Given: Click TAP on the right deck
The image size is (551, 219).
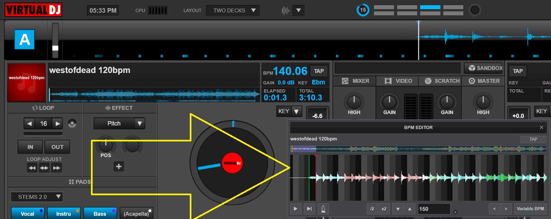Looking at the screenshot, I should coord(518,71).
